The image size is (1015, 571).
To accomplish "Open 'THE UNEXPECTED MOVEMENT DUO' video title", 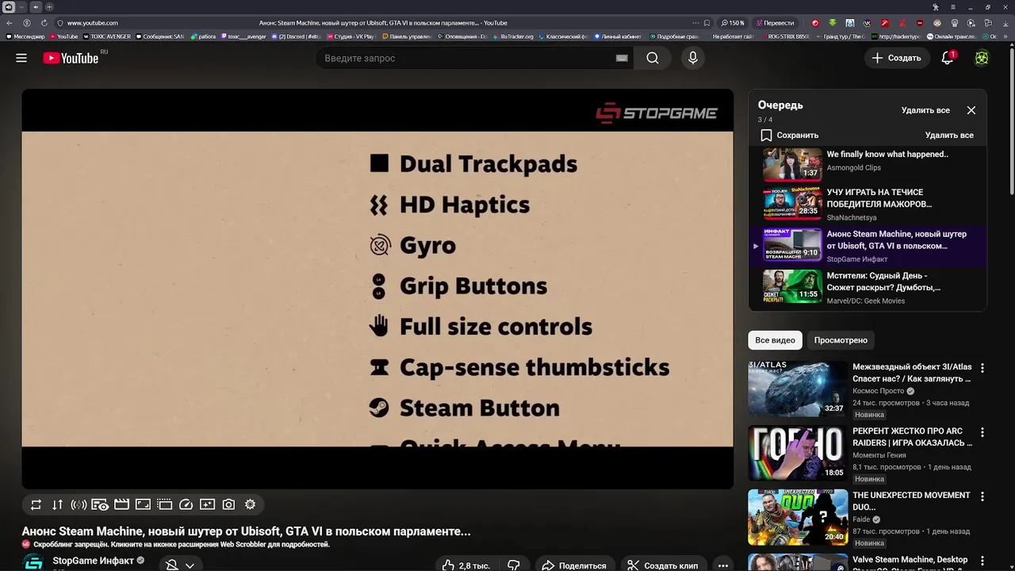I will 911,501.
